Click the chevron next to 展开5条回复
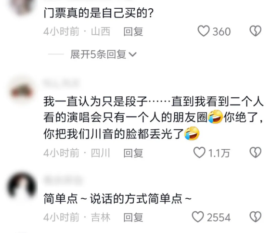This screenshot has width=273, height=233. coord(132,55)
